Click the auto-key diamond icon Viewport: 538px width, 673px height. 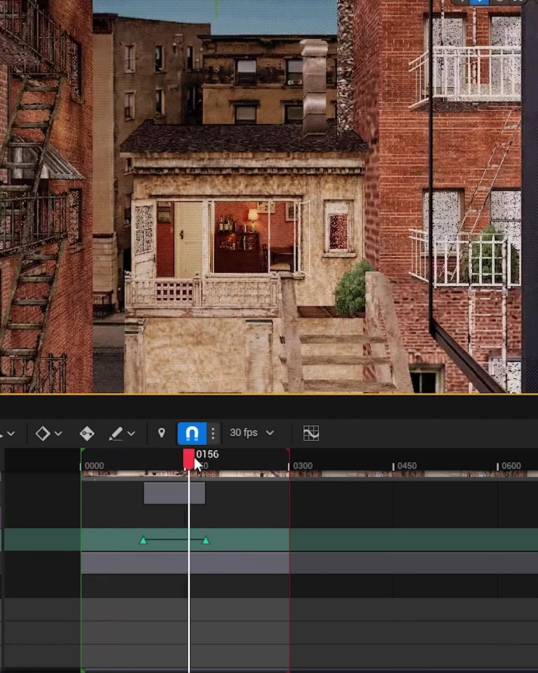point(87,434)
